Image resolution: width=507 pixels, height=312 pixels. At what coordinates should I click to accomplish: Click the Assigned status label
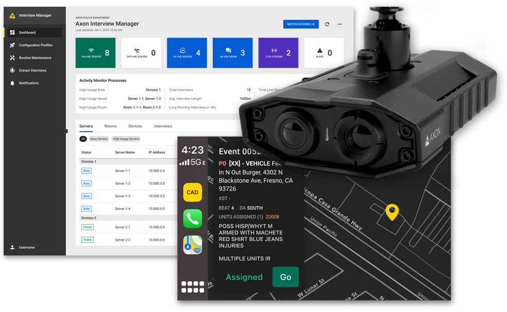tap(244, 277)
